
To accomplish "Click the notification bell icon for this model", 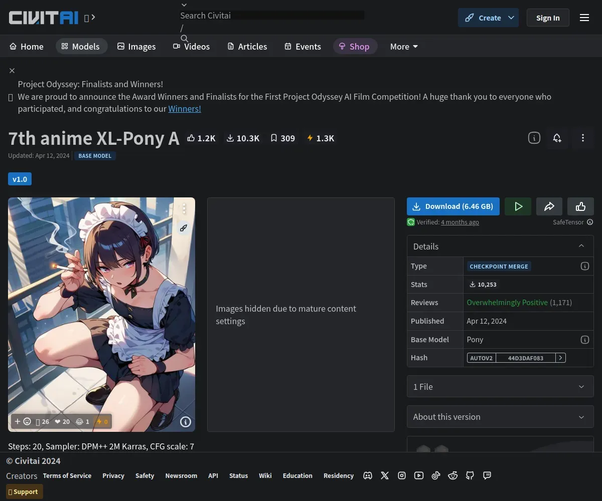I will tap(557, 138).
